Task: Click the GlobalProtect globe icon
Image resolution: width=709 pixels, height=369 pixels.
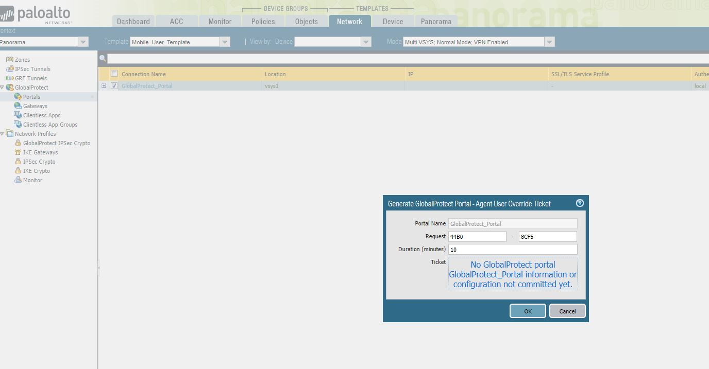Action: click(9, 87)
